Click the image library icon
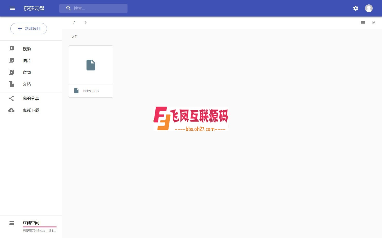This screenshot has width=382, height=238. pos(11,60)
